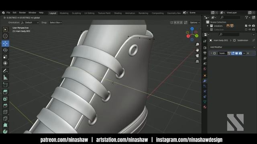
Task: Toggle the camera view icon
Action: coord(197,56)
